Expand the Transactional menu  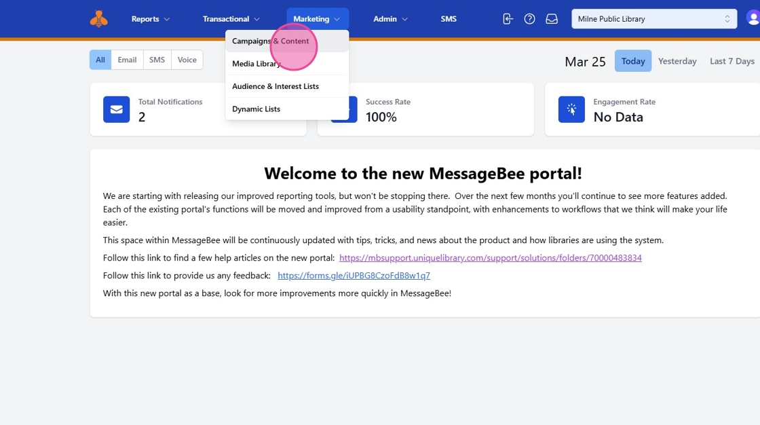[x=231, y=19]
